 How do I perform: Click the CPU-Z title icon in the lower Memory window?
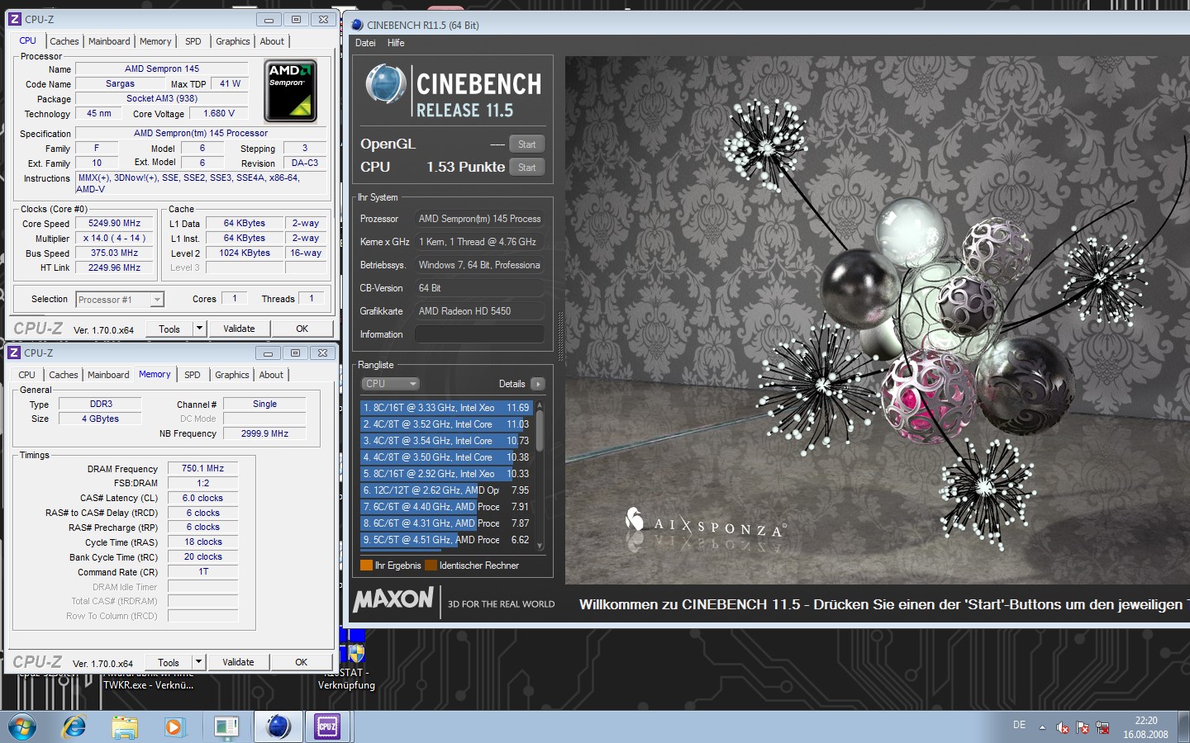pos(14,353)
